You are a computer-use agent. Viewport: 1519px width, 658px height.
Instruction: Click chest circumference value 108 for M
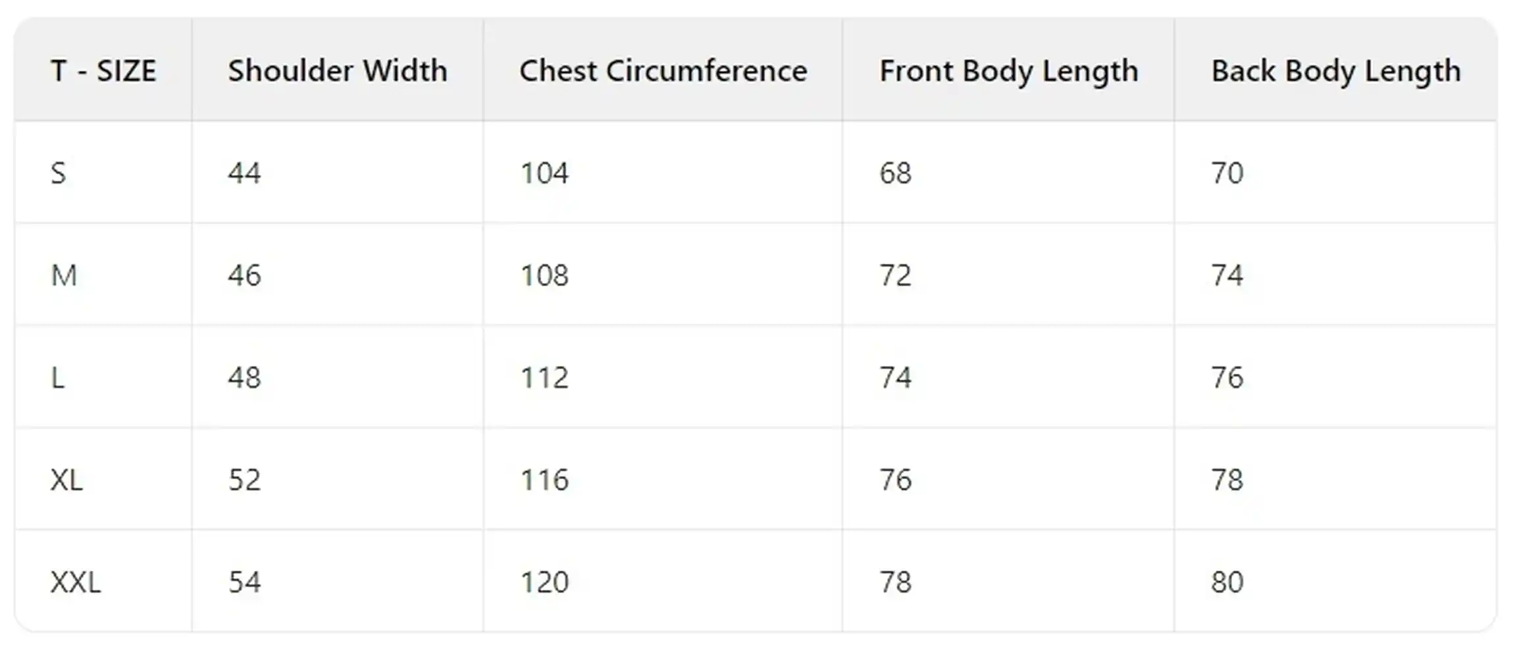coord(544,275)
